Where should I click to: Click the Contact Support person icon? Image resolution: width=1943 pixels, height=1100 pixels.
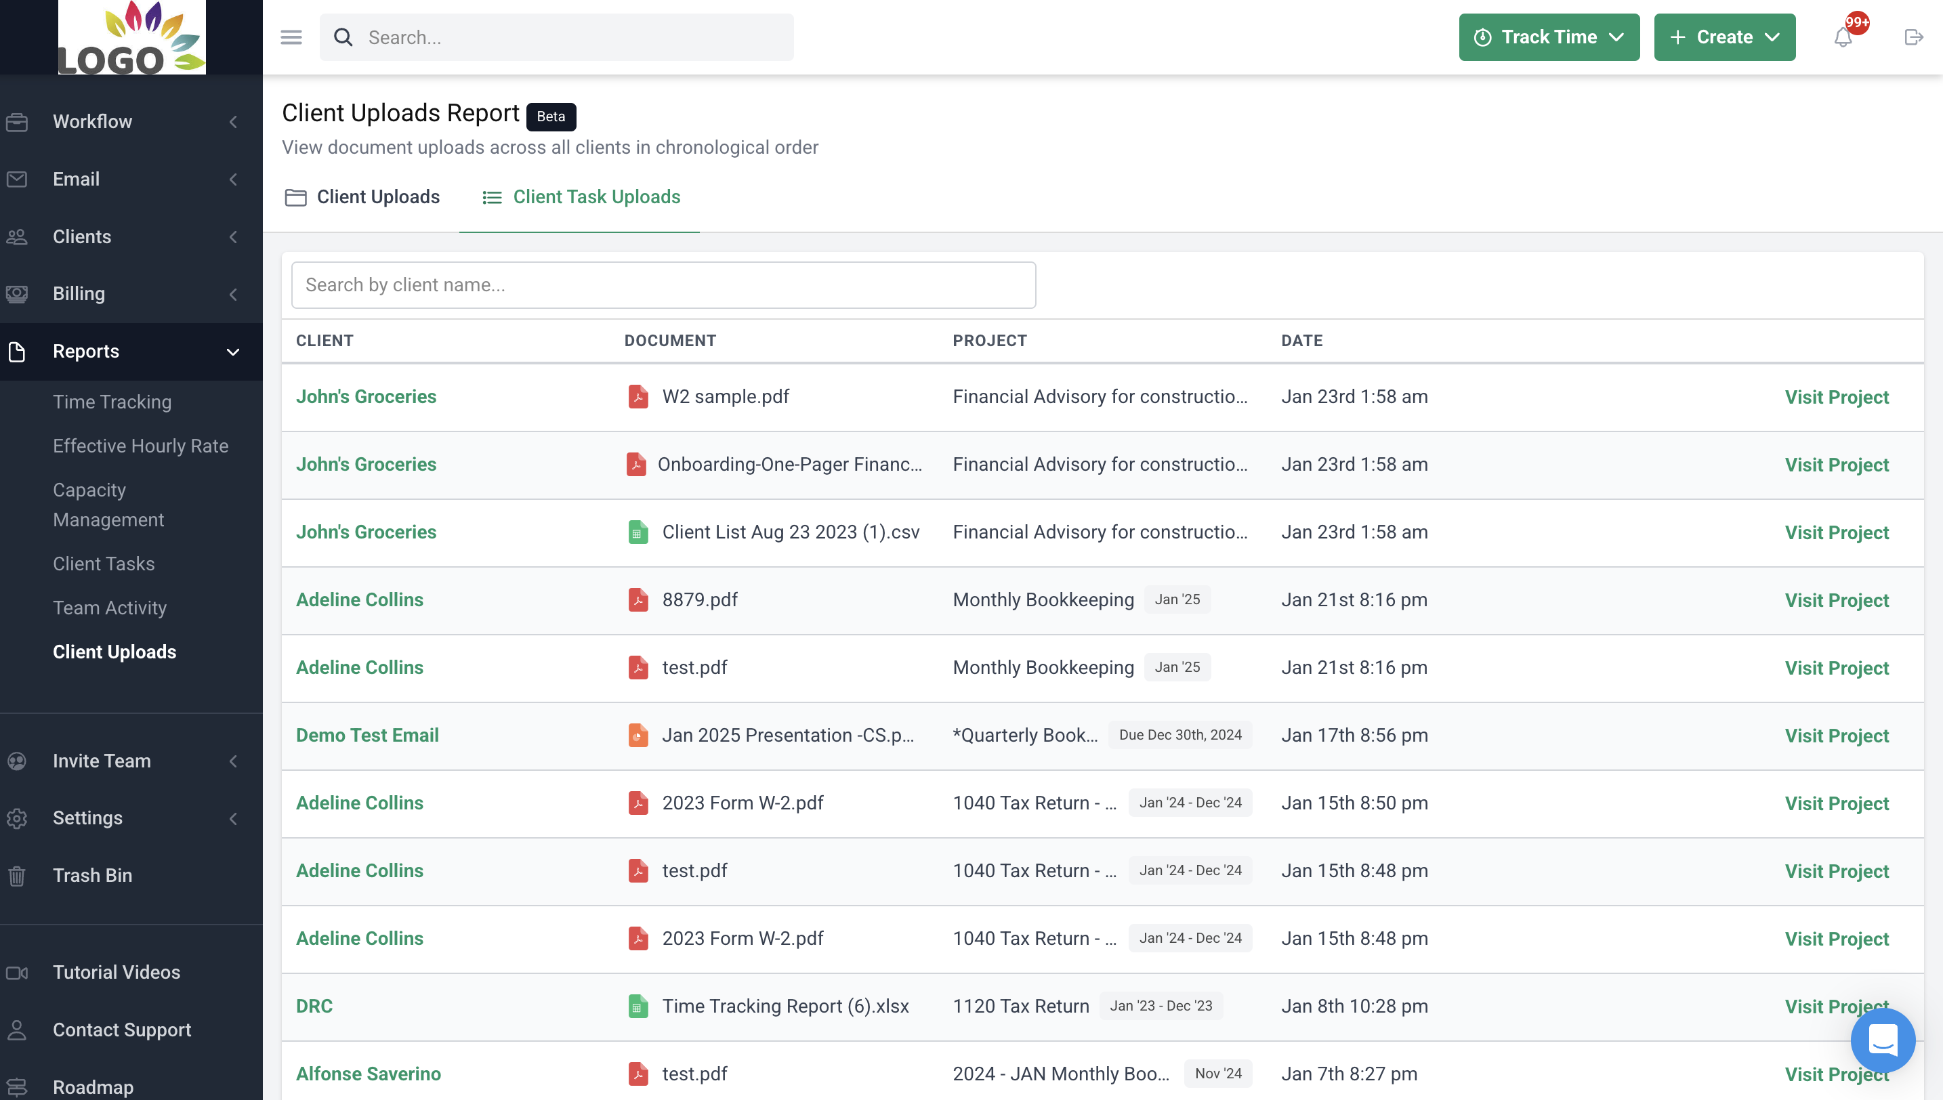(17, 1030)
